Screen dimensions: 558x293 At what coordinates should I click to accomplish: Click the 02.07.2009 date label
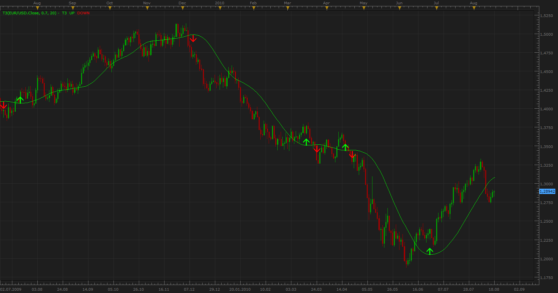(x=11, y=289)
